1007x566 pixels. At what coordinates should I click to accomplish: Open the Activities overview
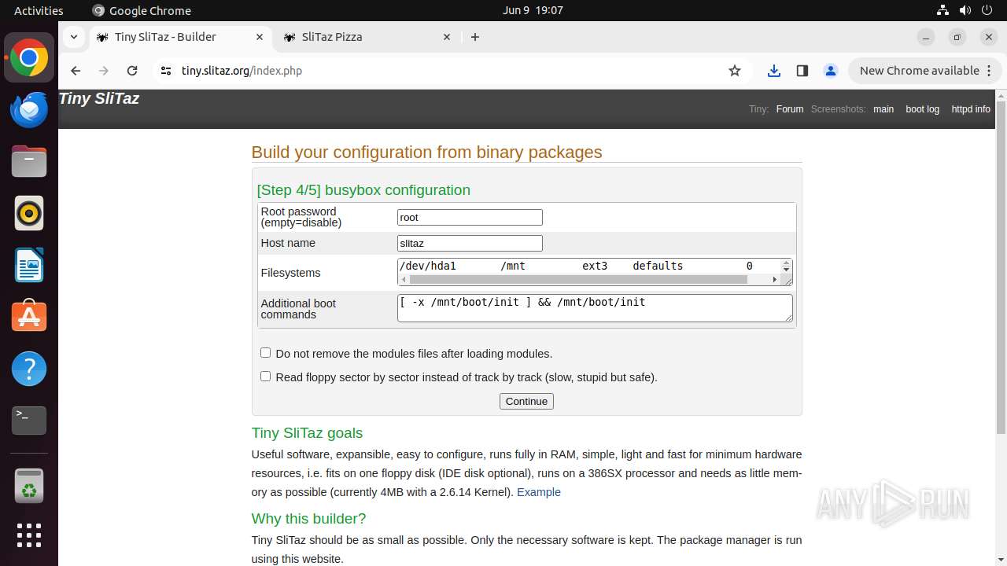39,10
